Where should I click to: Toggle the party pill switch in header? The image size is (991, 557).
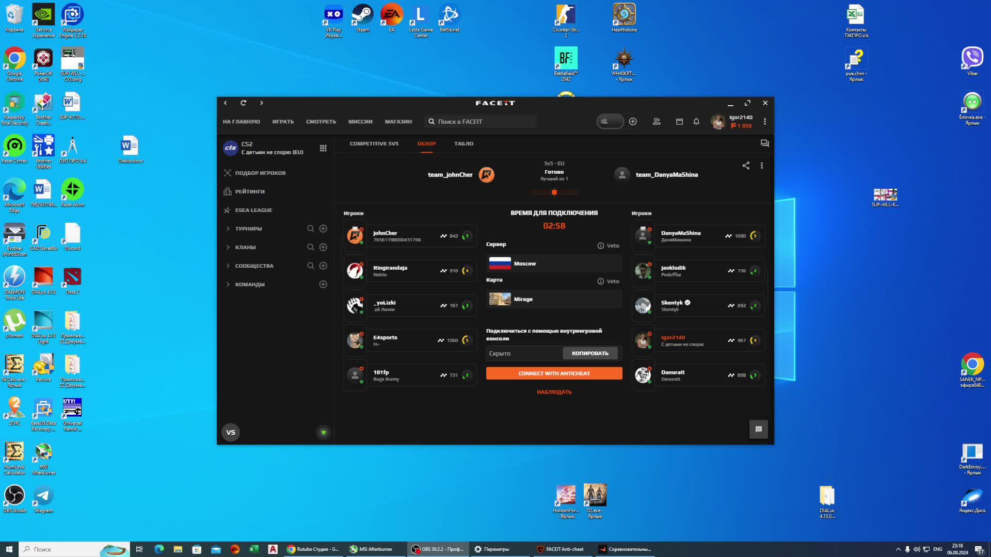610,122
